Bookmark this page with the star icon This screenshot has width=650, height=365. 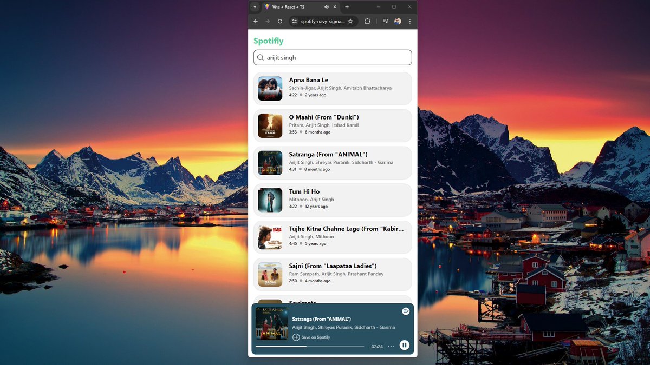coord(350,21)
